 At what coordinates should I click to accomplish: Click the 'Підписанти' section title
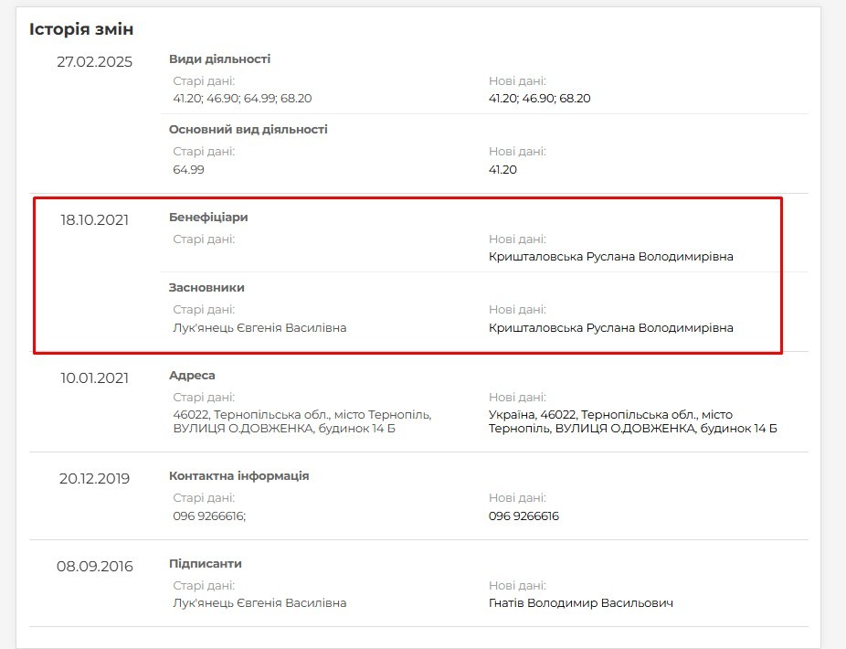pos(205,564)
